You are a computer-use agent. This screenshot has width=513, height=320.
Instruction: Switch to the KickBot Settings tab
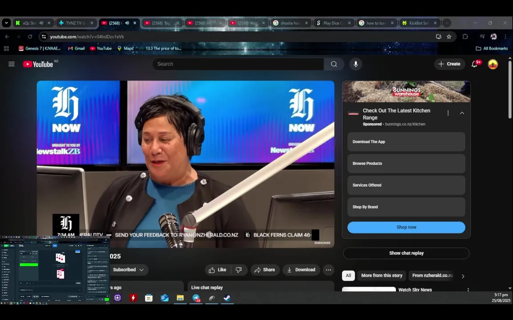419,23
